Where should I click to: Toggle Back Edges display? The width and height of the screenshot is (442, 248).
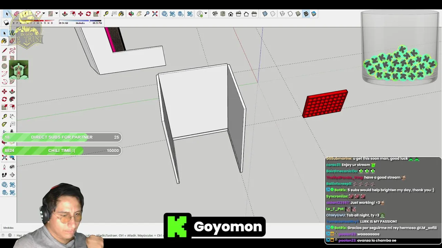click(x=273, y=14)
